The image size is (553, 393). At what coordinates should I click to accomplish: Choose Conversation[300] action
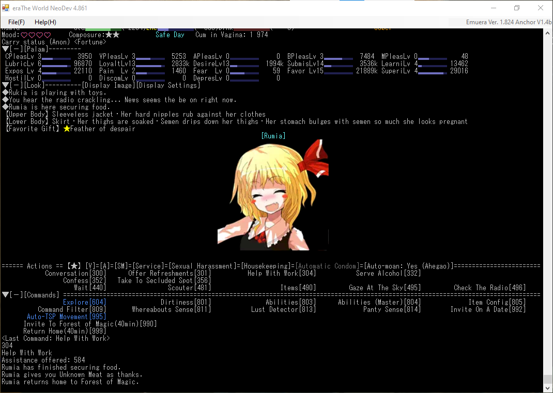point(75,273)
